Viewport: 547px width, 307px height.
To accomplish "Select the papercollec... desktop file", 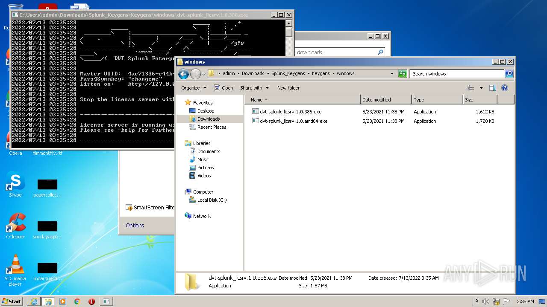I will coord(47,188).
